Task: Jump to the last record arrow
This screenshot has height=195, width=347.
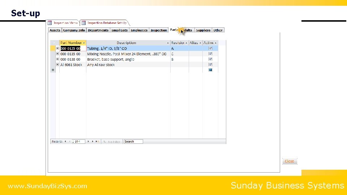Action: 93,142
